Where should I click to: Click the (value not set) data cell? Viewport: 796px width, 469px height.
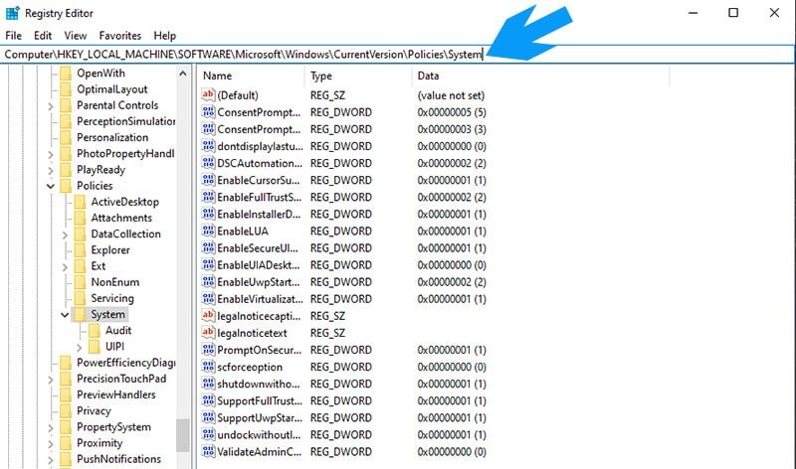point(451,95)
